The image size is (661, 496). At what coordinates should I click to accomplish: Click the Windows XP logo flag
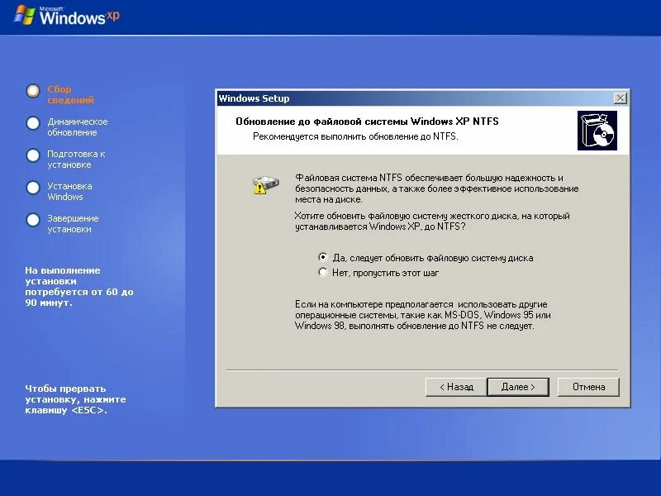[x=25, y=15]
